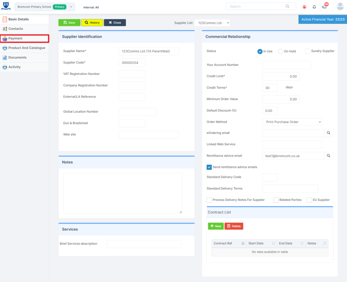The width and height of the screenshot is (347, 282).
Task: Select the On Hold status radio
Action: [x=280, y=51]
